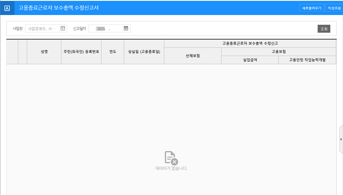The image size is (343, 195).
Task: Select the 고용안정 직업능력개발 column header
Action: pyautogui.click(x=307, y=60)
